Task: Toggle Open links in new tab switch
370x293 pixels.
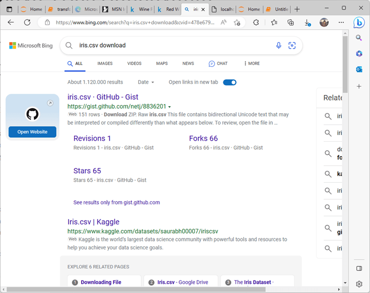Action: tap(230, 82)
